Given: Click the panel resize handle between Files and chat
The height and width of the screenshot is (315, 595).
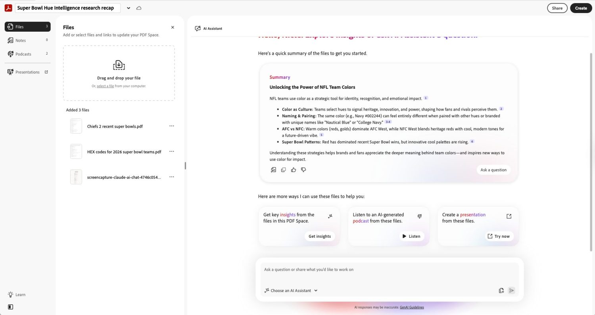Looking at the screenshot, I should (x=185, y=166).
